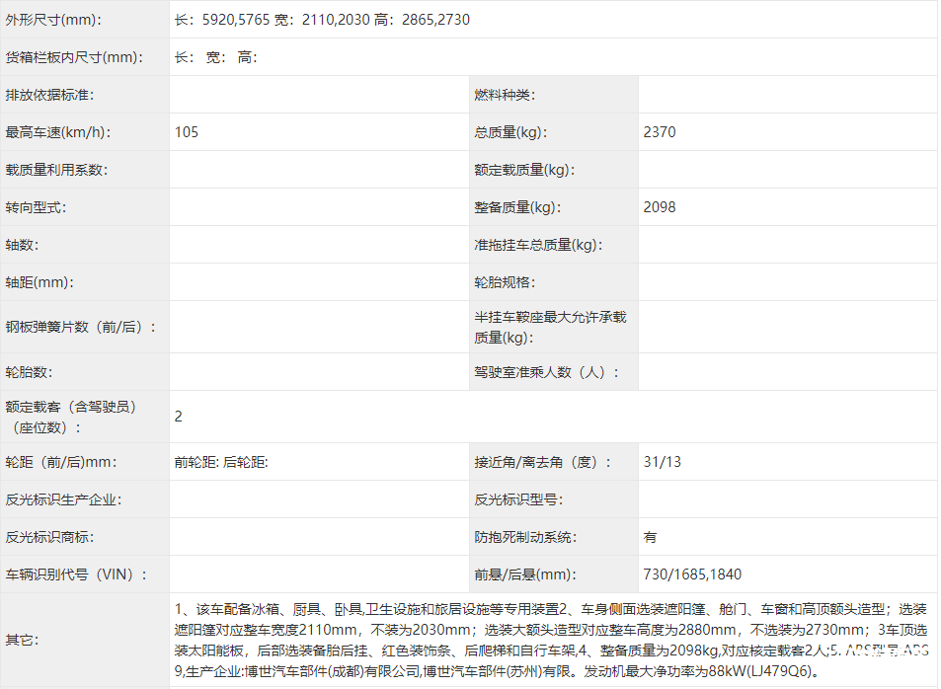Click the 轴距(mm) label
The width and height of the screenshot is (941, 689).
[x=39, y=282]
